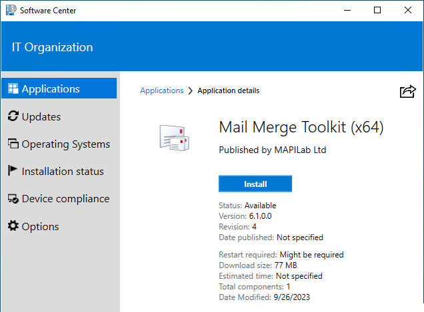Open the Device compliance page
This screenshot has height=312, width=424.
pos(59,199)
